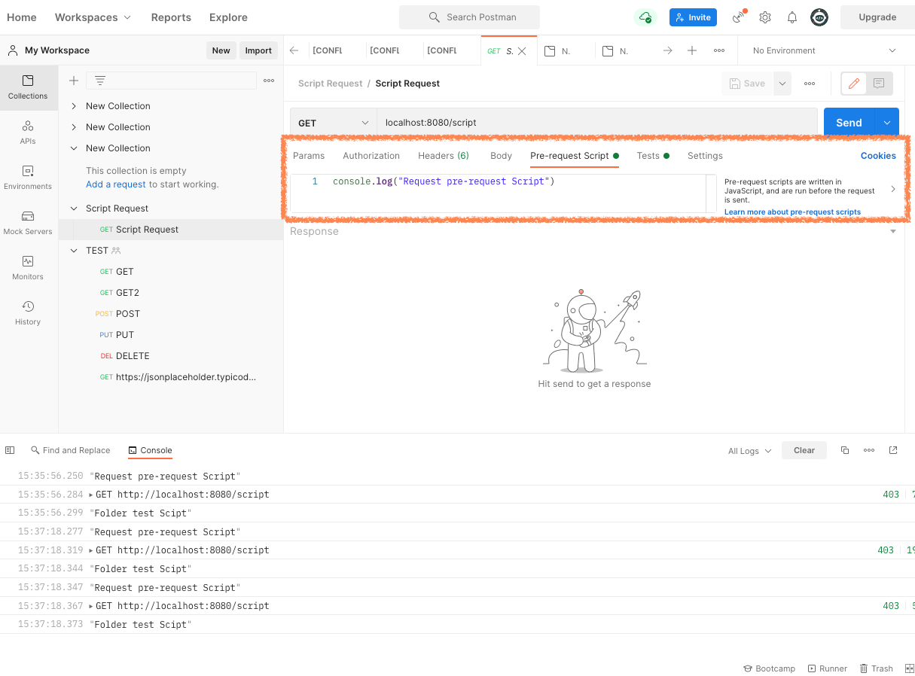915x676 pixels.
Task: Click the plus icon to create a collection
Action: (x=74, y=81)
